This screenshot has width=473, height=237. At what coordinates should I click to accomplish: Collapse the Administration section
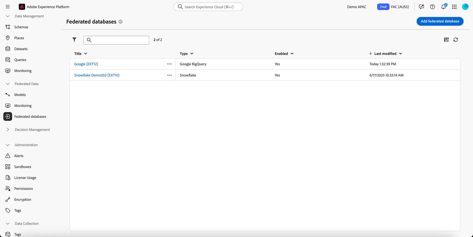point(8,145)
